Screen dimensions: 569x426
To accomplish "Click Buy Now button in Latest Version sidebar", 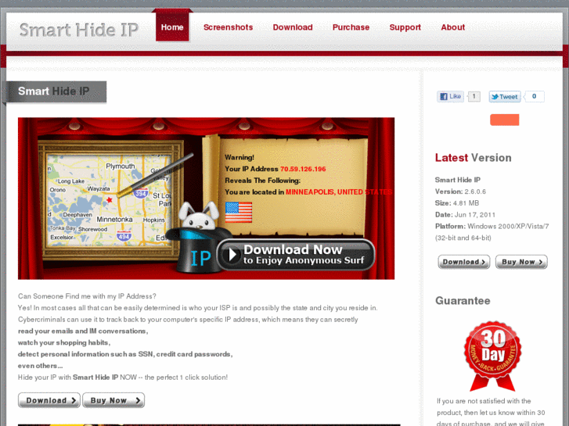I will click(521, 262).
